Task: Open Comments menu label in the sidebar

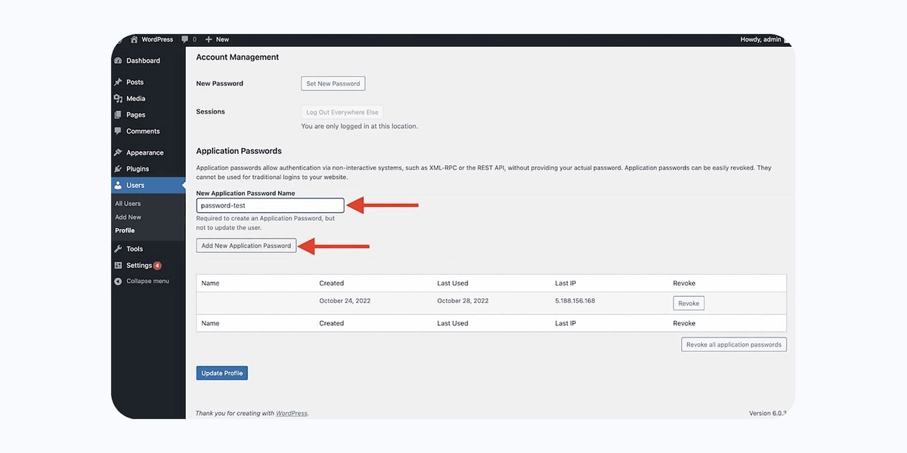Action: pyautogui.click(x=143, y=131)
